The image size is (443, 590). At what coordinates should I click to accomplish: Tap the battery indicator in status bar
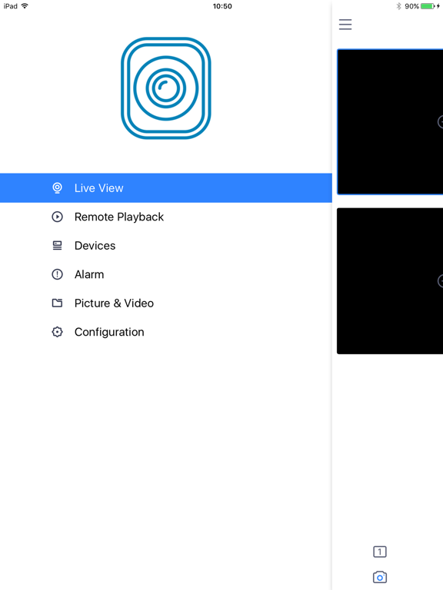(428, 6)
